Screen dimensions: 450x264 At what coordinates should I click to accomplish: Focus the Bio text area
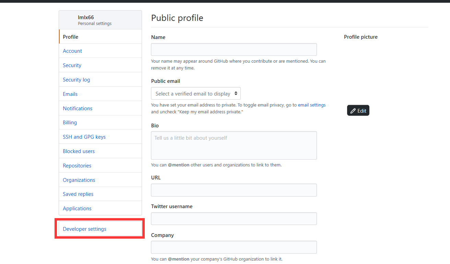(234, 145)
